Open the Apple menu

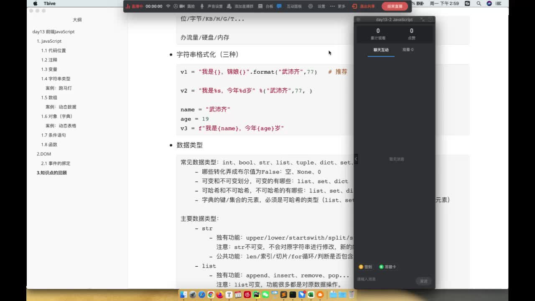pos(36,3)
